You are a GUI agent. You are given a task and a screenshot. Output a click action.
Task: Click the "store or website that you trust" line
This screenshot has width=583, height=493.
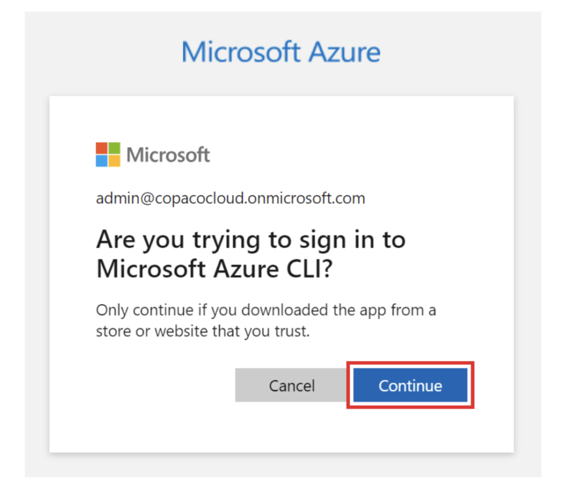203,331
